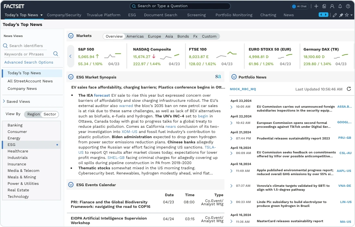Collapse the ESG Market Synopsis section
This screenshot has width=355, height=227.
[x=71, y=77]
